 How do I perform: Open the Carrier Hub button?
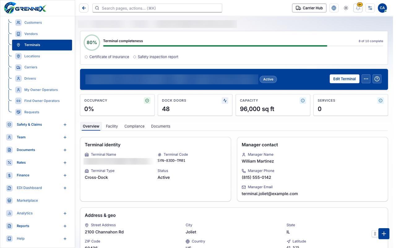[x=309, y=8]
